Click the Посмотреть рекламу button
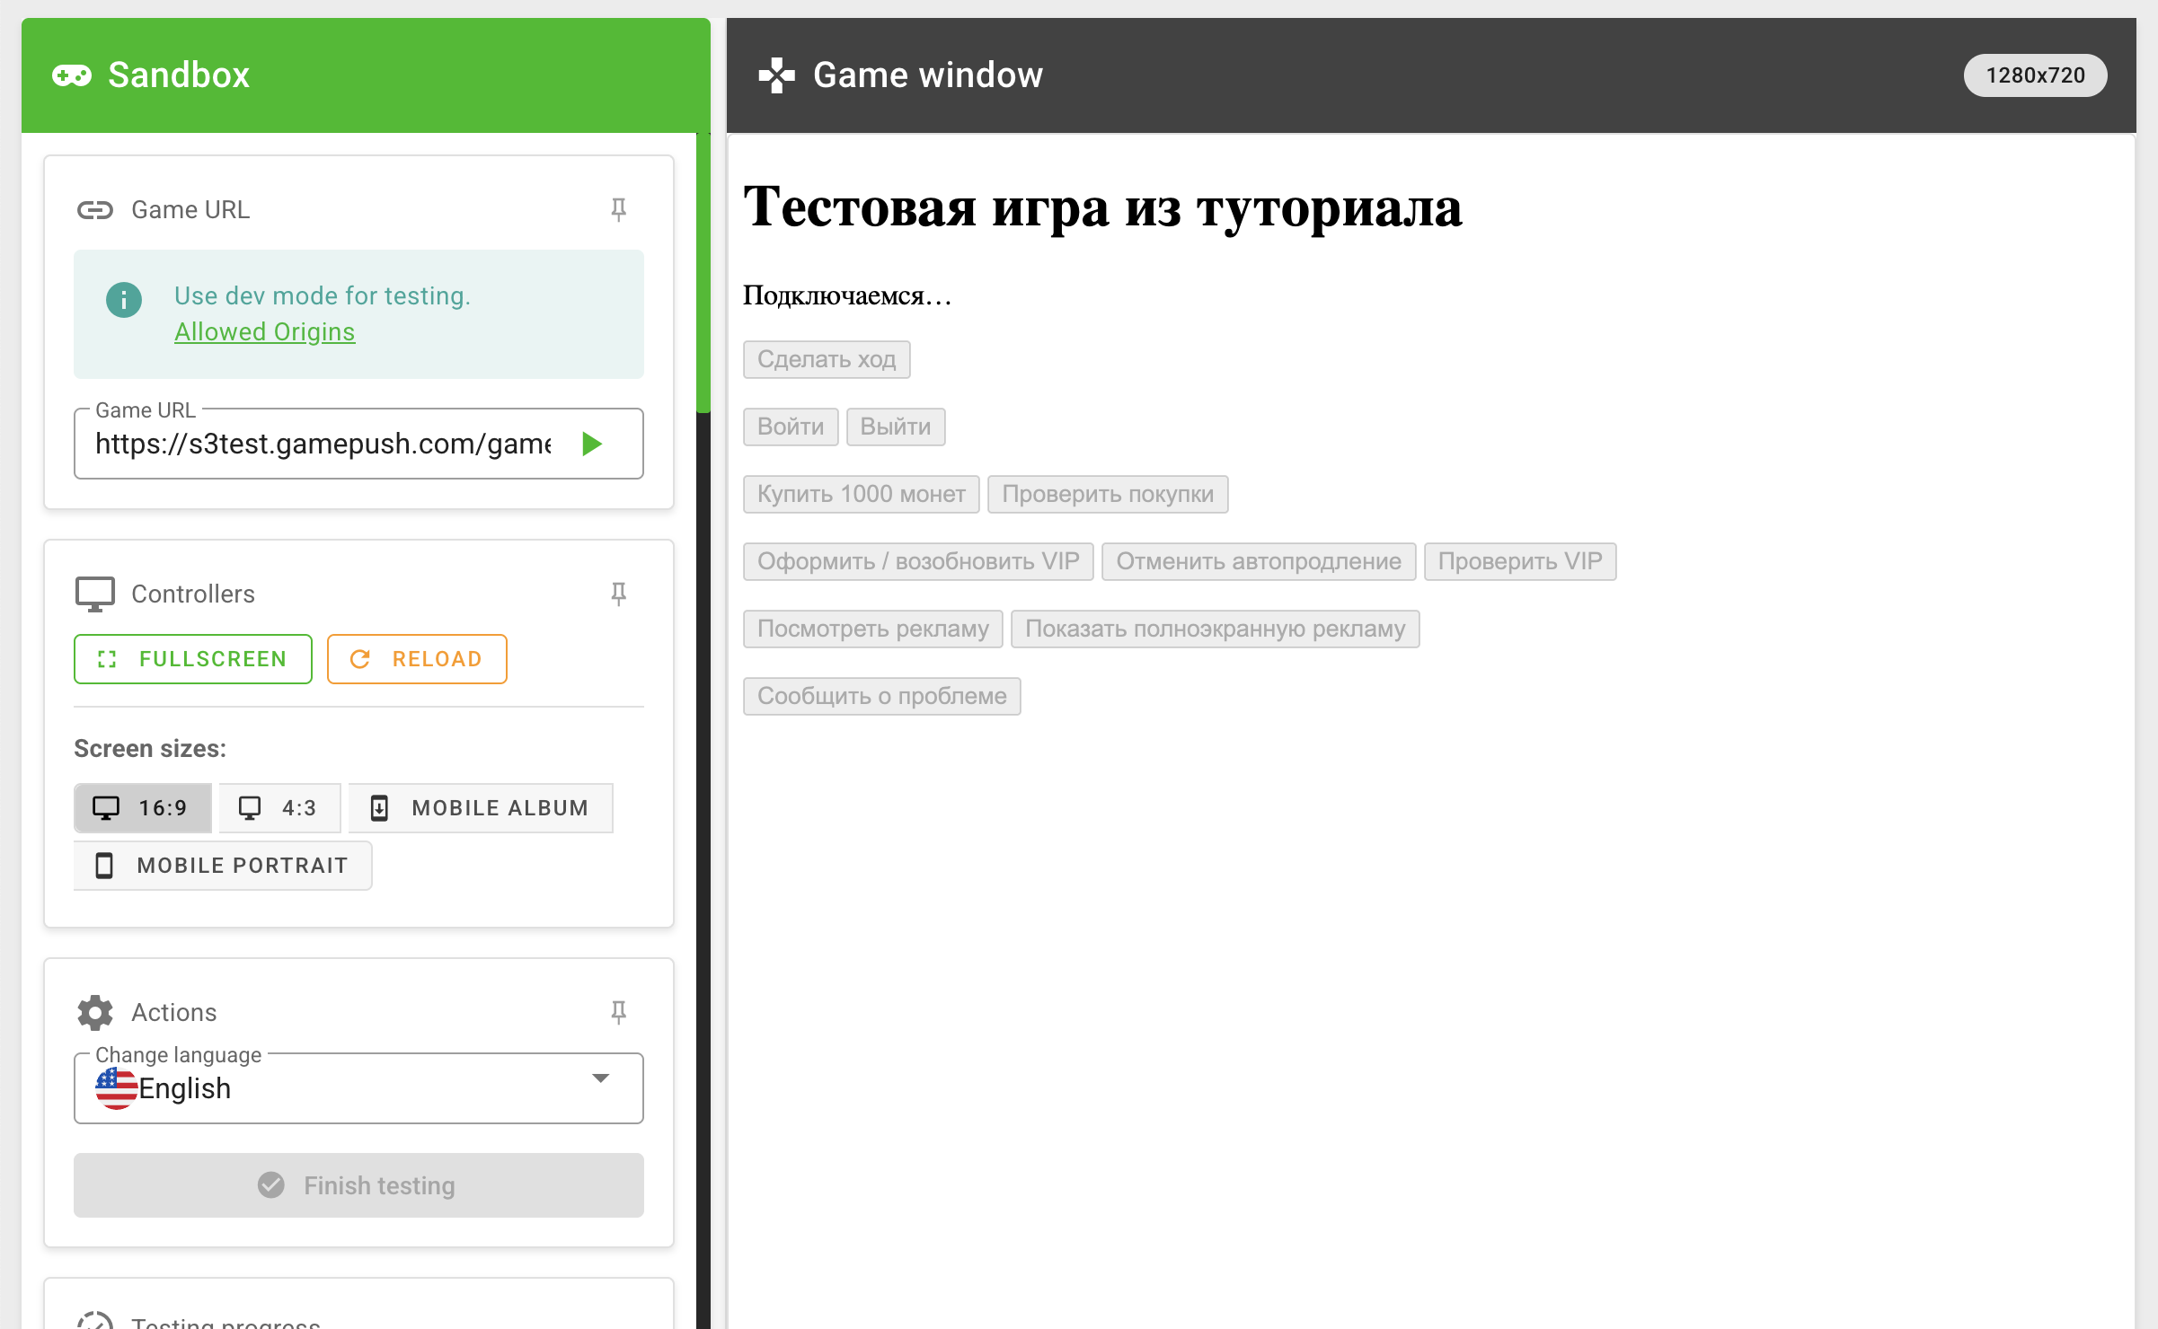The image size is (2158, 1329). [873, 629]
